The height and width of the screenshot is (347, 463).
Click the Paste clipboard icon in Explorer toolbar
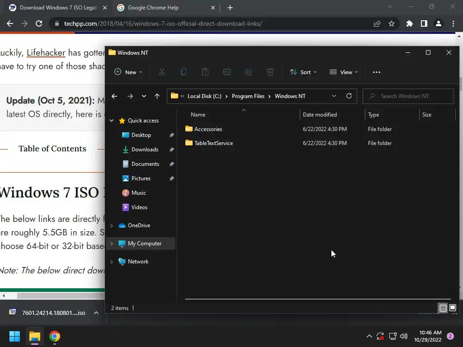(x=205, y=72)
